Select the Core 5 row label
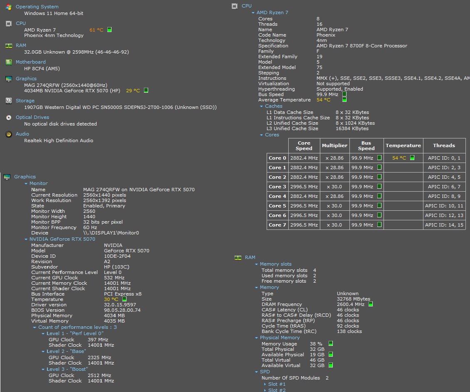470x392 pixels. point(277,206)
